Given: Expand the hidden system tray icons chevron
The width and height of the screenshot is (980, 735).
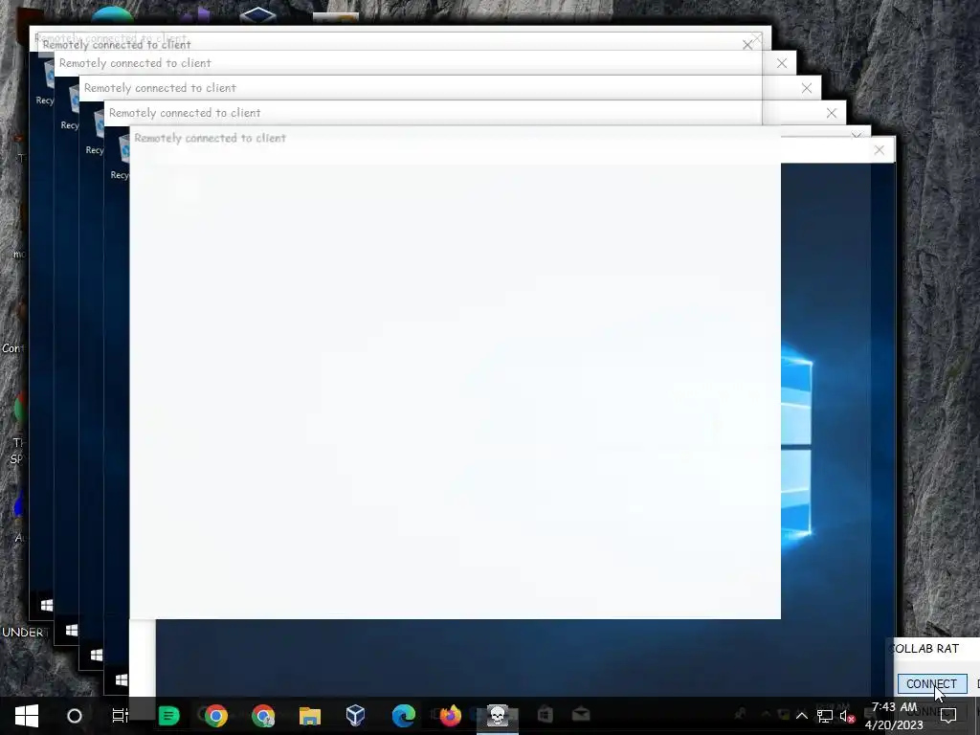Looking at the screenshot, I should 801,716.
